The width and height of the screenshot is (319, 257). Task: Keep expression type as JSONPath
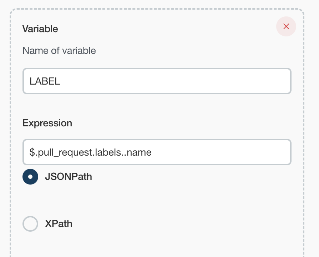pos(30,177)
